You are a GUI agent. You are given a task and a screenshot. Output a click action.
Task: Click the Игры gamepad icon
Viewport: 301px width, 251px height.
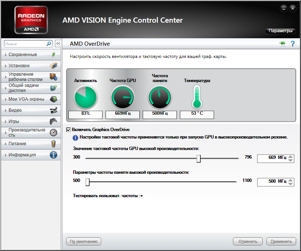pyautogui.click(x=54, y=121)
